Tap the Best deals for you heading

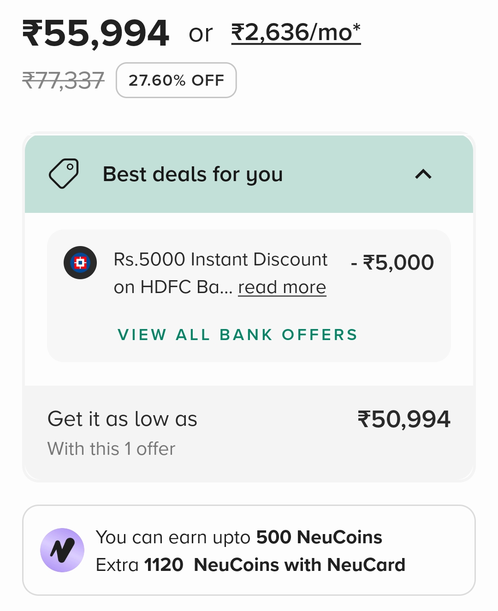click(193, 174)
